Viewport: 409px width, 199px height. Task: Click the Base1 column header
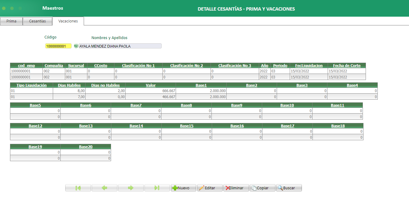(x=201, y=85)
